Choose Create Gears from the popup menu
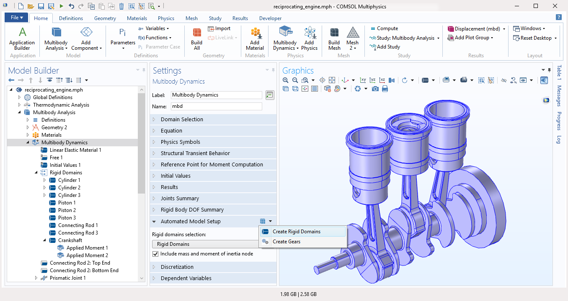This screenshot has width=568, height=301. pos(287,242)
